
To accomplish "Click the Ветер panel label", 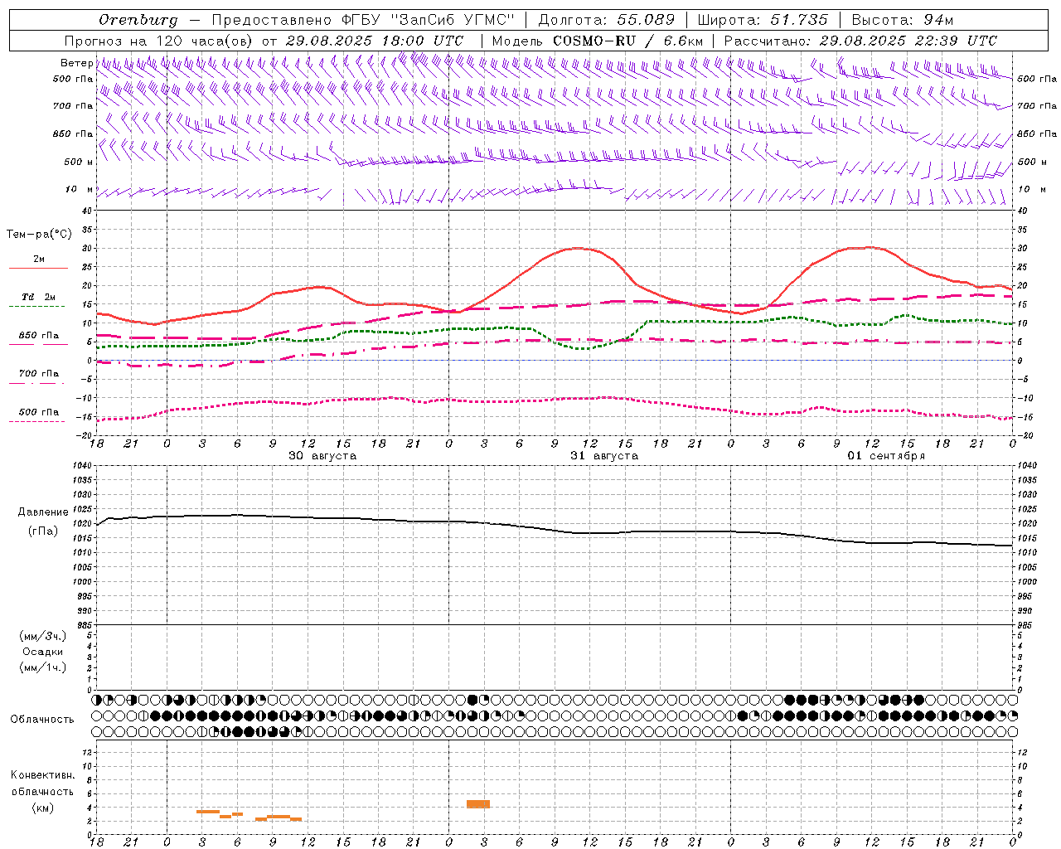I will (76, 63).
